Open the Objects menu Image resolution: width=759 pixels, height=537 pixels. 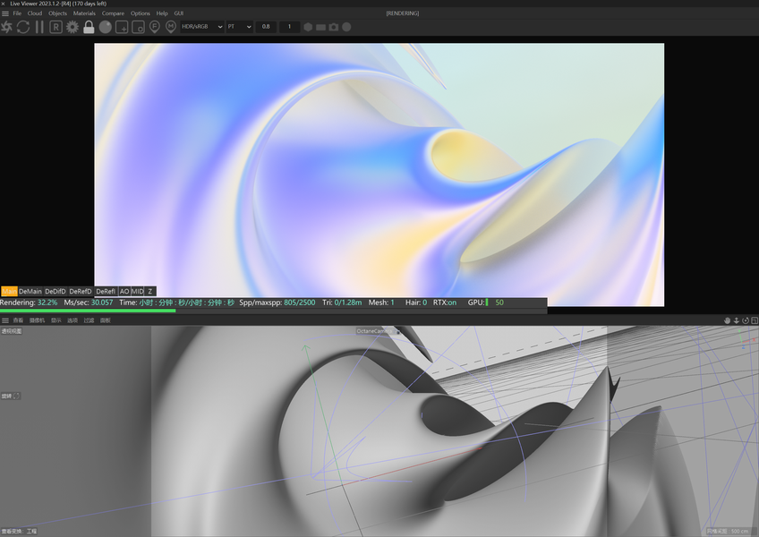pos(57,13)
